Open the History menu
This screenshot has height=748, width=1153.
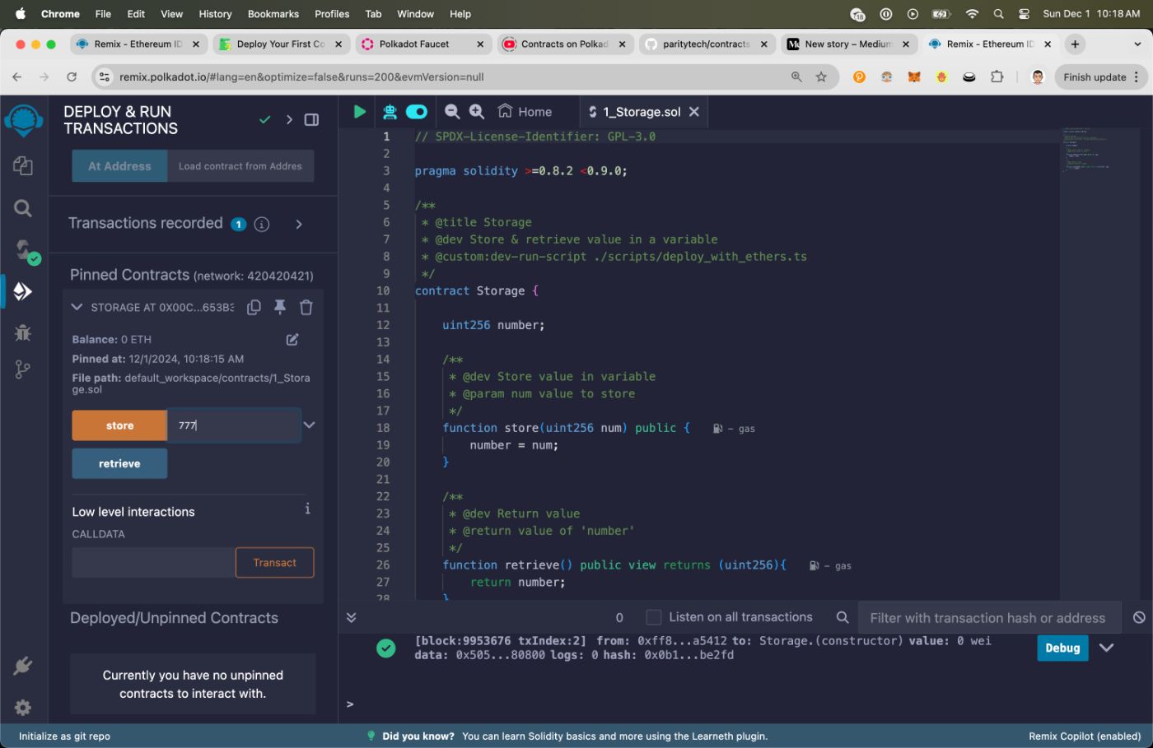click(x=215, y=14)
